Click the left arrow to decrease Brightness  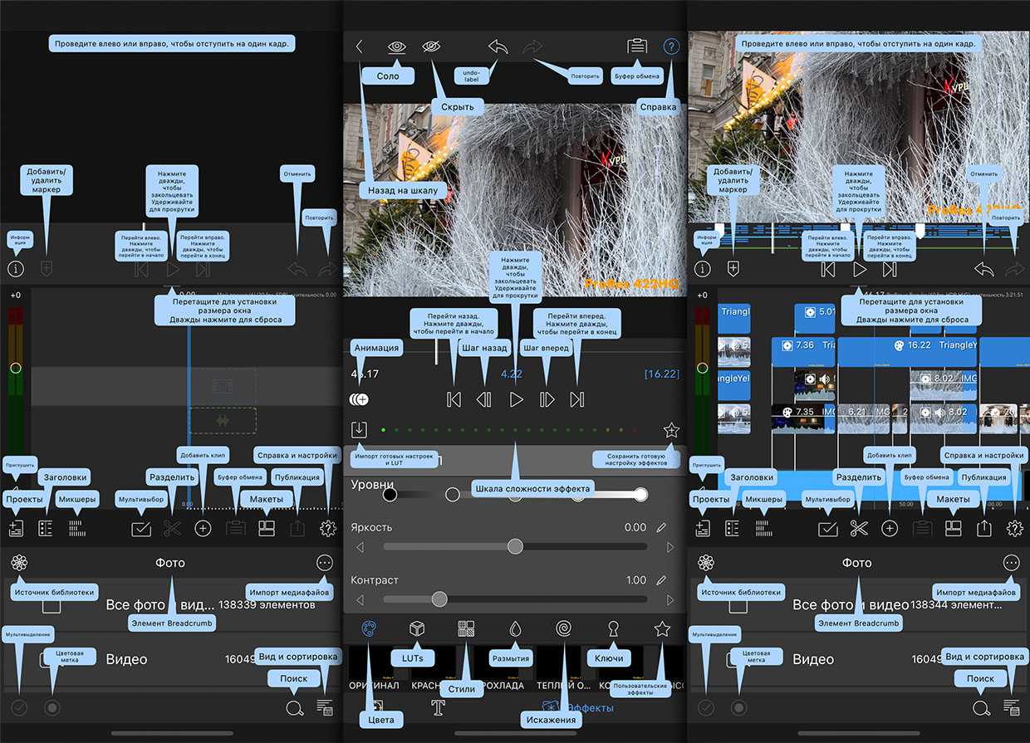(x=360, y=547)
